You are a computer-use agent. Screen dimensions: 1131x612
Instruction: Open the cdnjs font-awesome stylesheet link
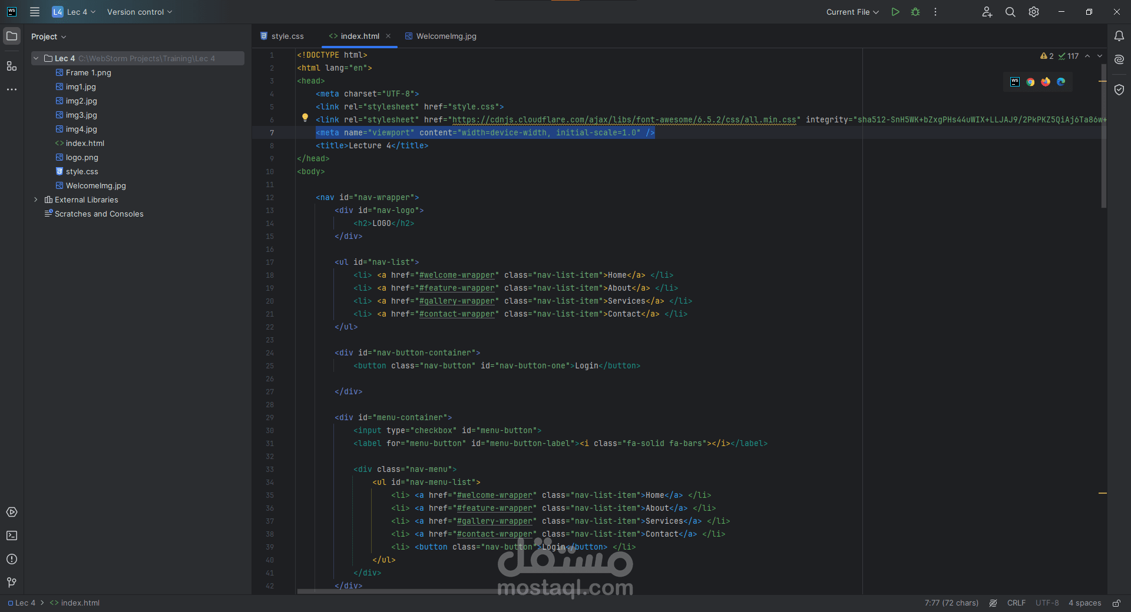click(624, 119)
